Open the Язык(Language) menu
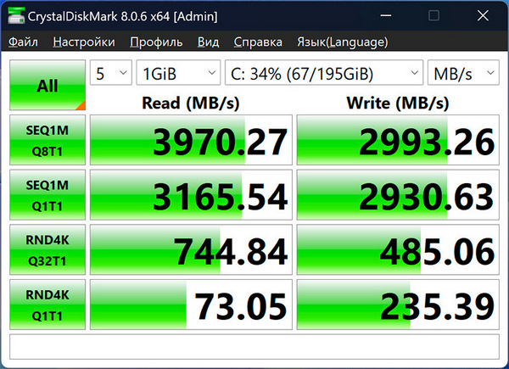Image resolution: width=509 pixels, height=369 pixels. [343, 42]
